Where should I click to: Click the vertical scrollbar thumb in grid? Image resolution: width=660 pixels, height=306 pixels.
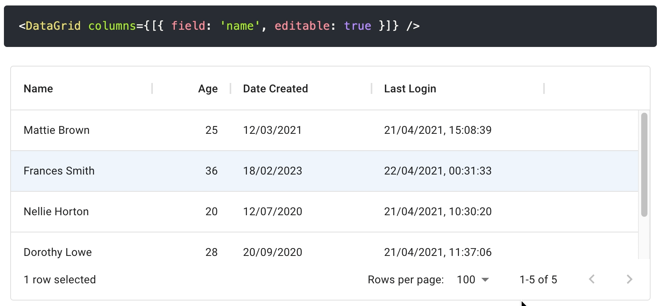(644, 164)
